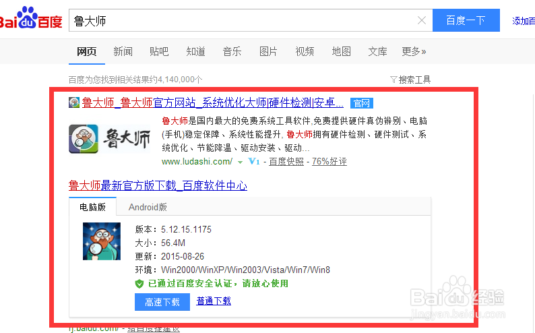
Task: Click the result count text 4,140,000个
Action: pos(181,80)
